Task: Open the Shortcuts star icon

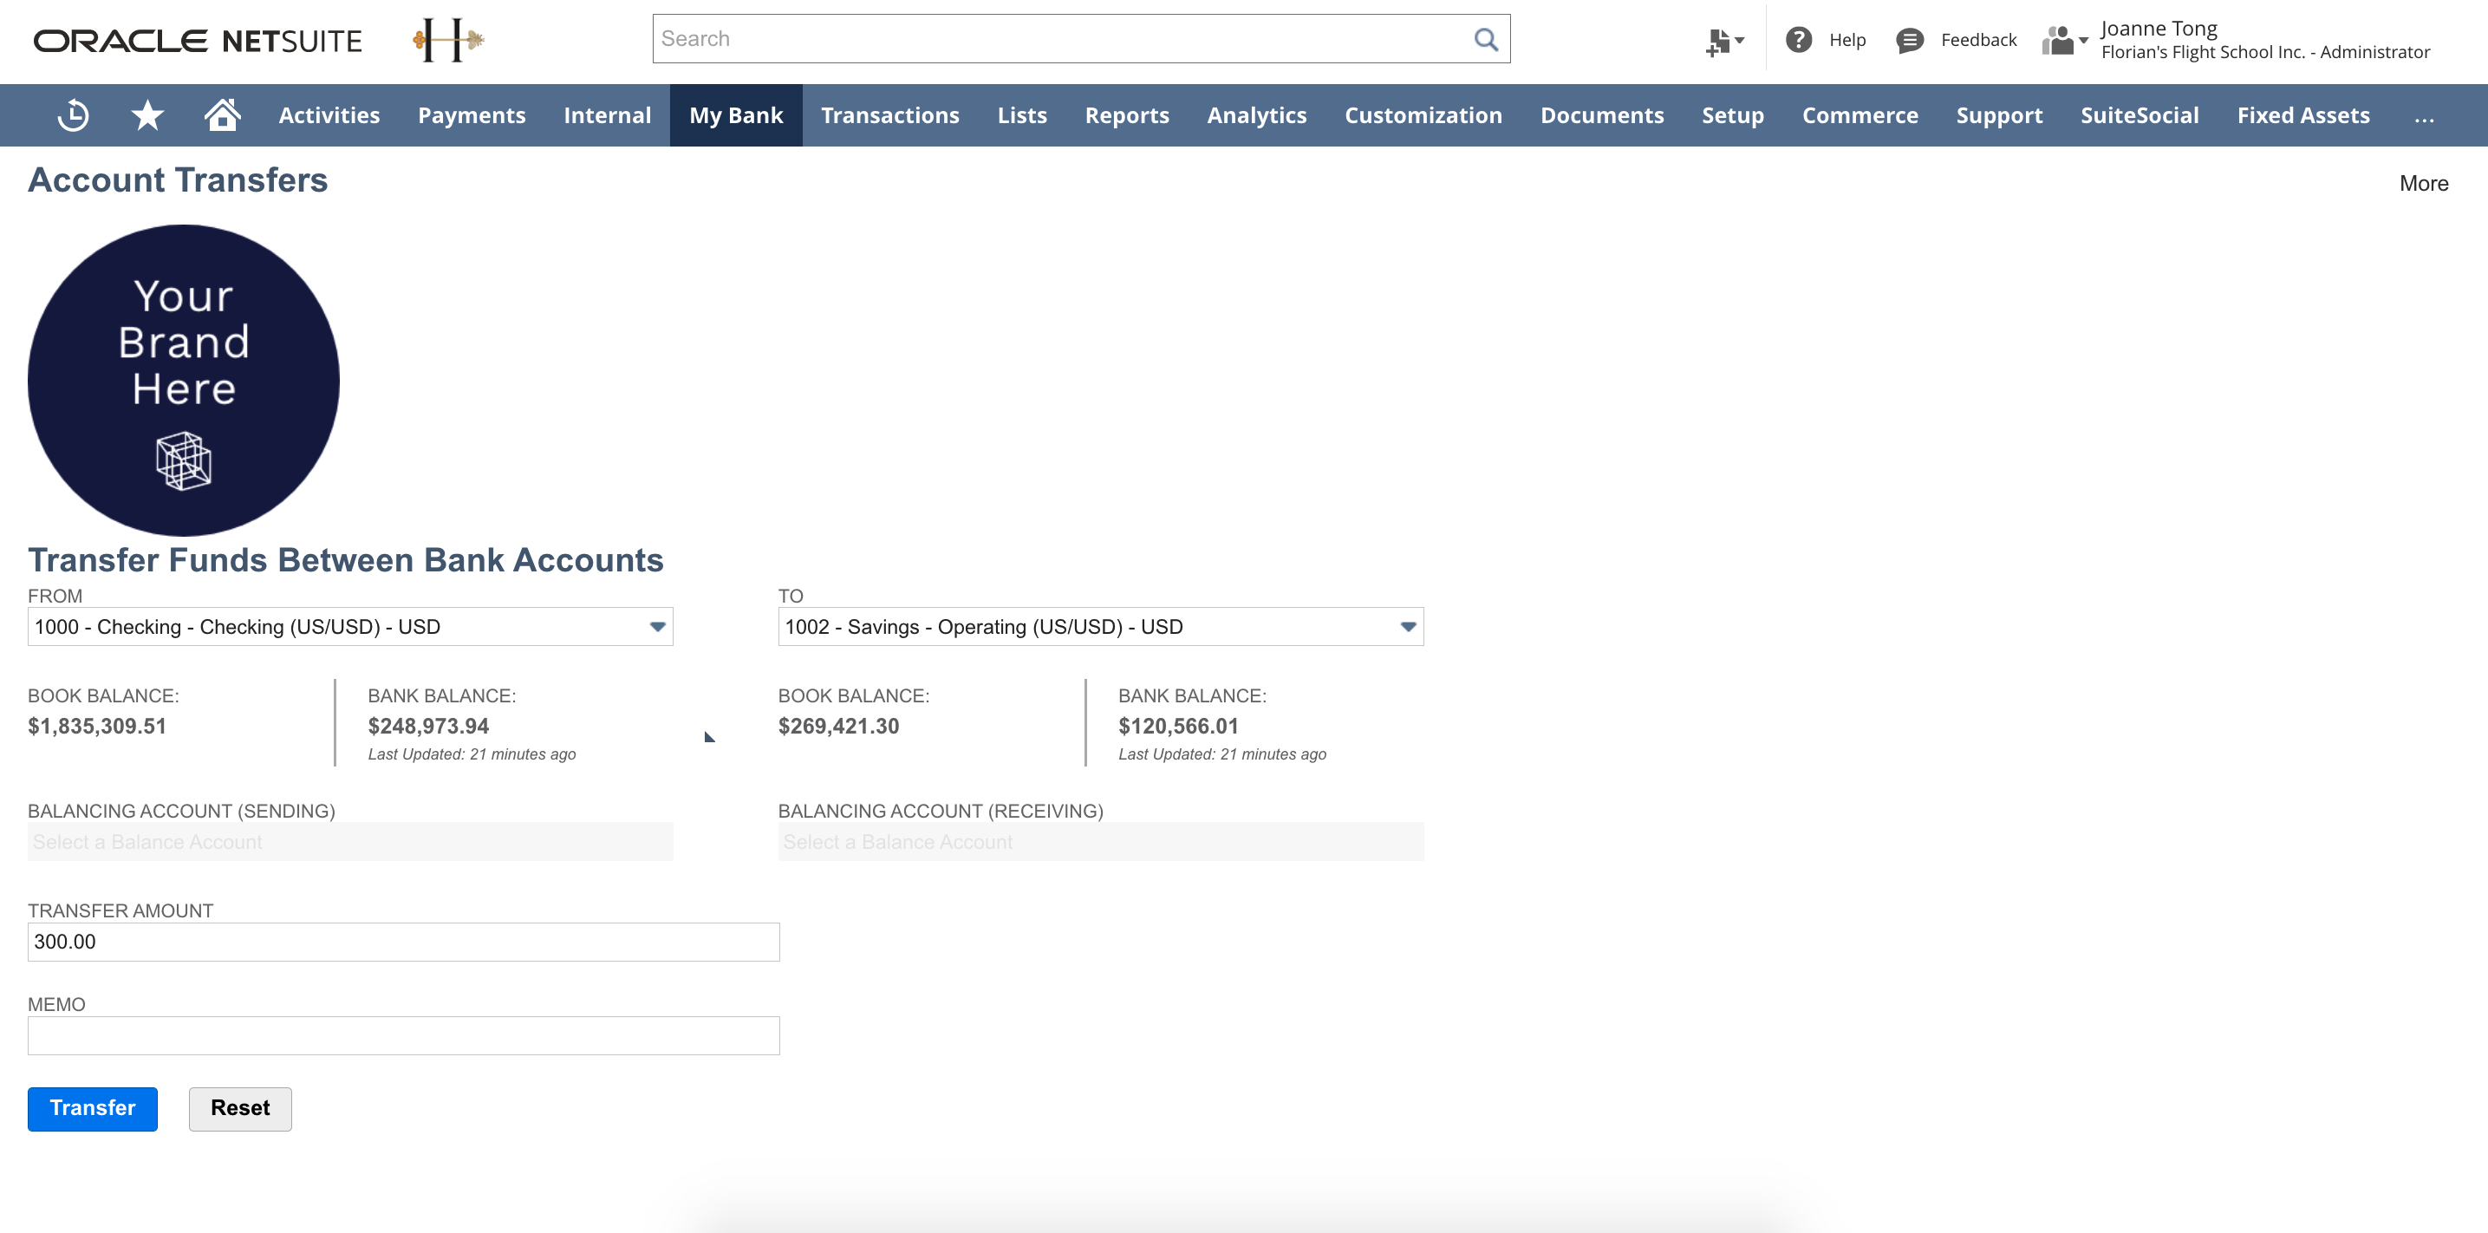Action: click(x=147, y=115)
